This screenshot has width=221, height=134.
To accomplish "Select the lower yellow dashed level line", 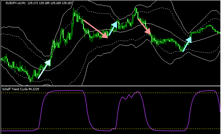I will click(x=110, y=129).
